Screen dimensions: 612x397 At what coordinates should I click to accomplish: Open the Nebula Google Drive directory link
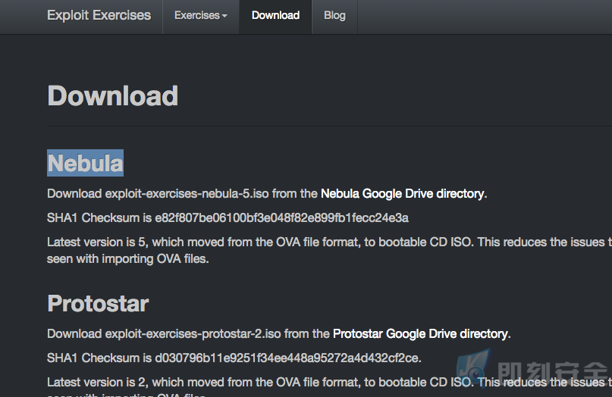click(x=403, y=193)
